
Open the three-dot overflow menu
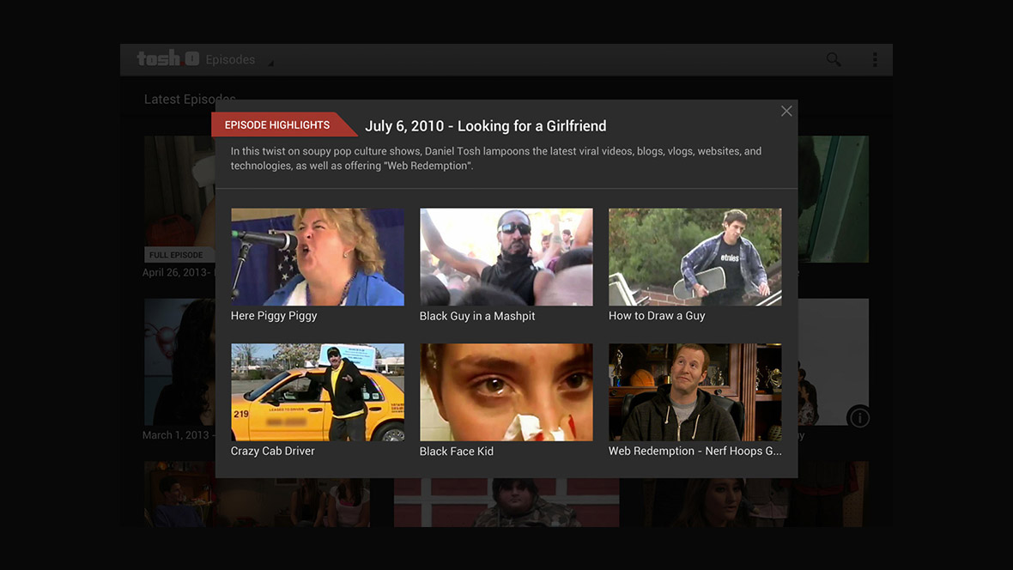click(875, 59)
